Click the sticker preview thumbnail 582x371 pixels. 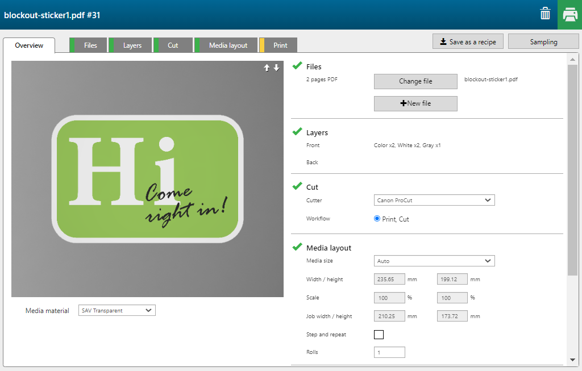(x=147, y=179)
